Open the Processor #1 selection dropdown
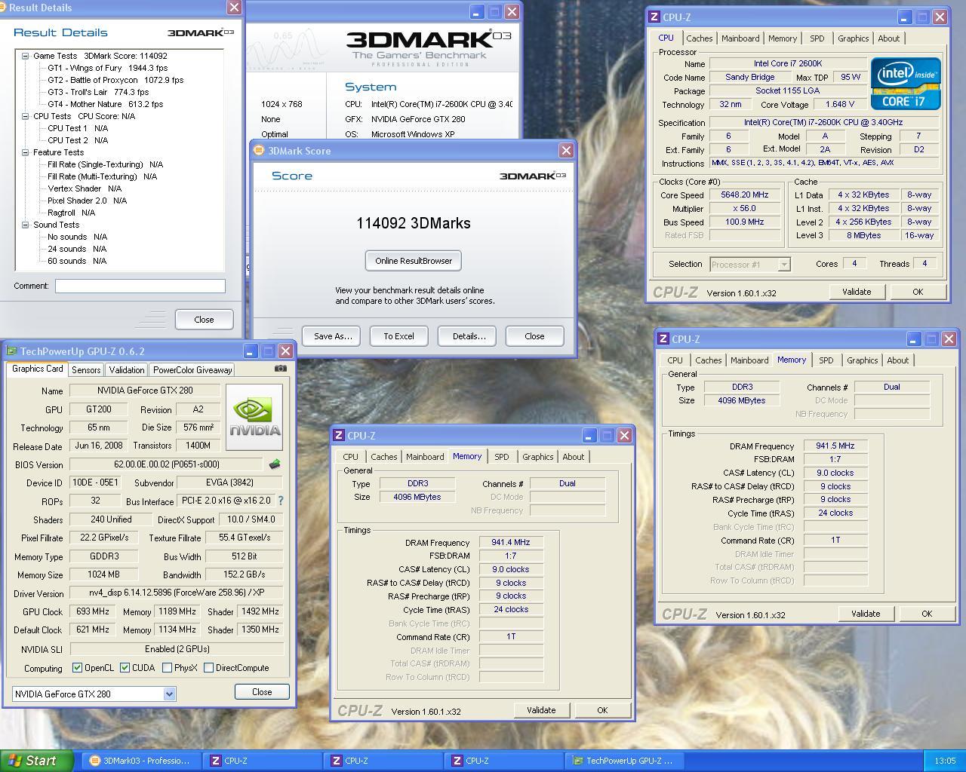966x772 pixels. (784, 264)
